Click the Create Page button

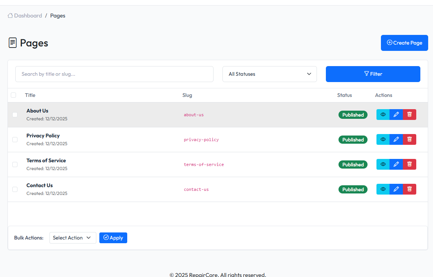point(404,43)
